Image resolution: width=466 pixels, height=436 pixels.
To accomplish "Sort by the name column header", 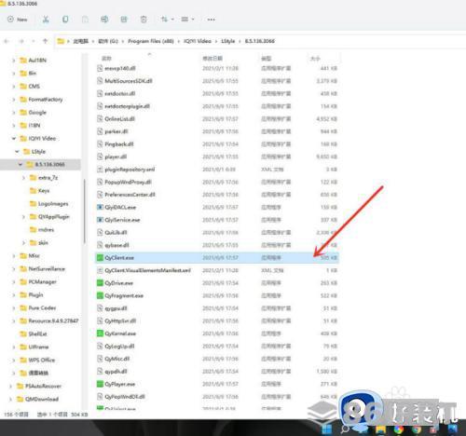I will click(x=106, y=59).
